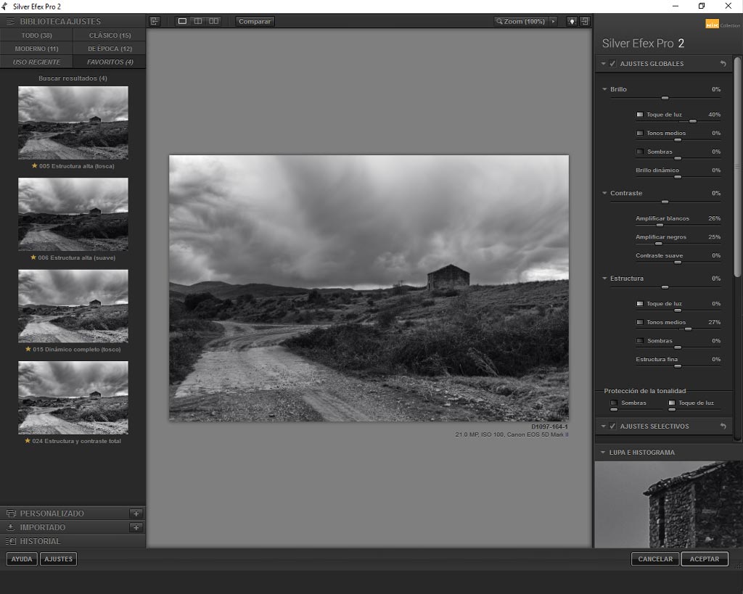Viewport: 743px width, 594px height.
Task: Select side-by-side preview view icon
Action: coord(214,21)
